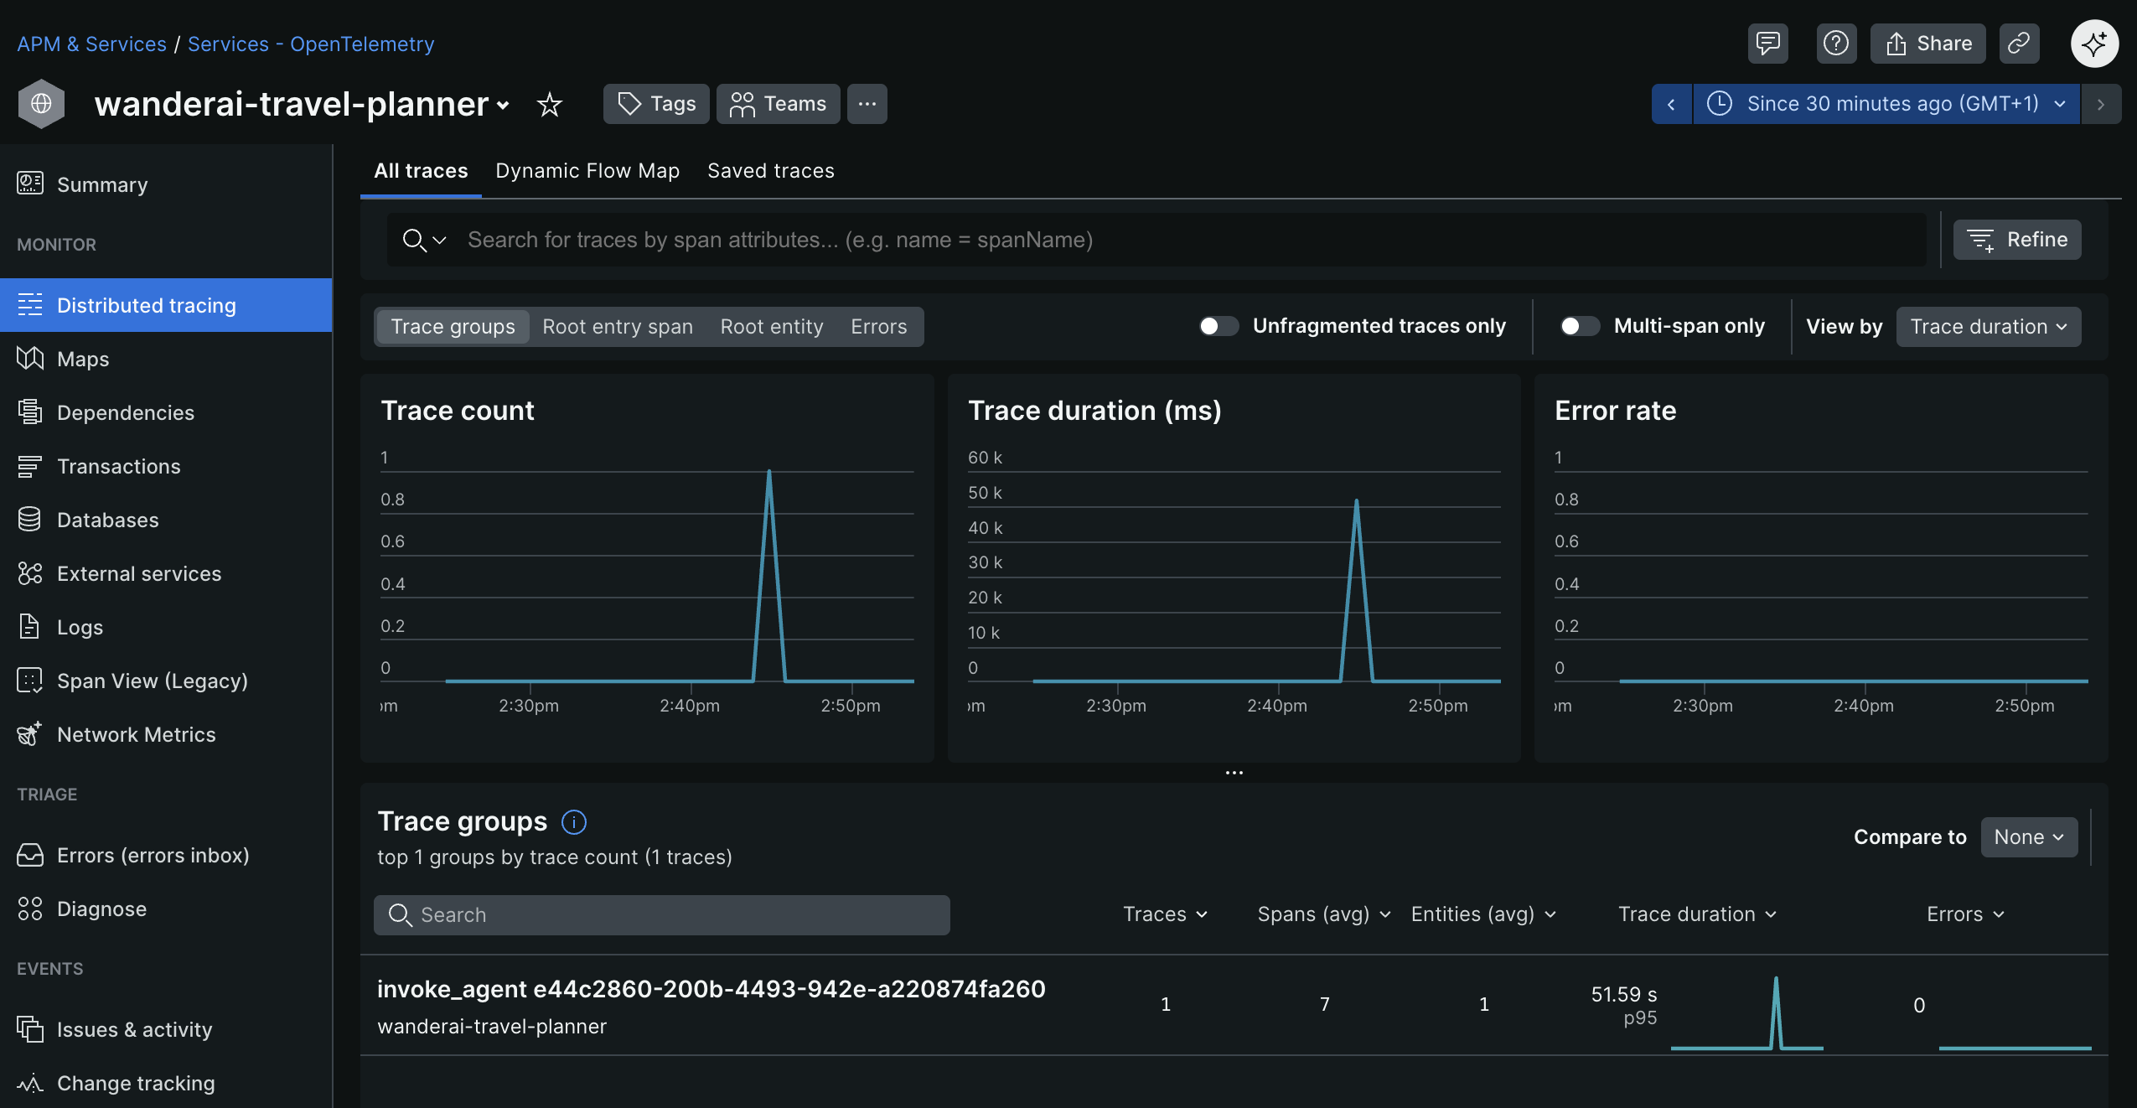2137x1108 pixels.
Task: Switch to Dynamic Flow Map tab
Action: click(587, 171)
